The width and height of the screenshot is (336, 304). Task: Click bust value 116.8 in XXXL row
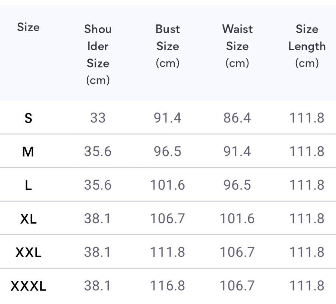click(x=167, y=286)
